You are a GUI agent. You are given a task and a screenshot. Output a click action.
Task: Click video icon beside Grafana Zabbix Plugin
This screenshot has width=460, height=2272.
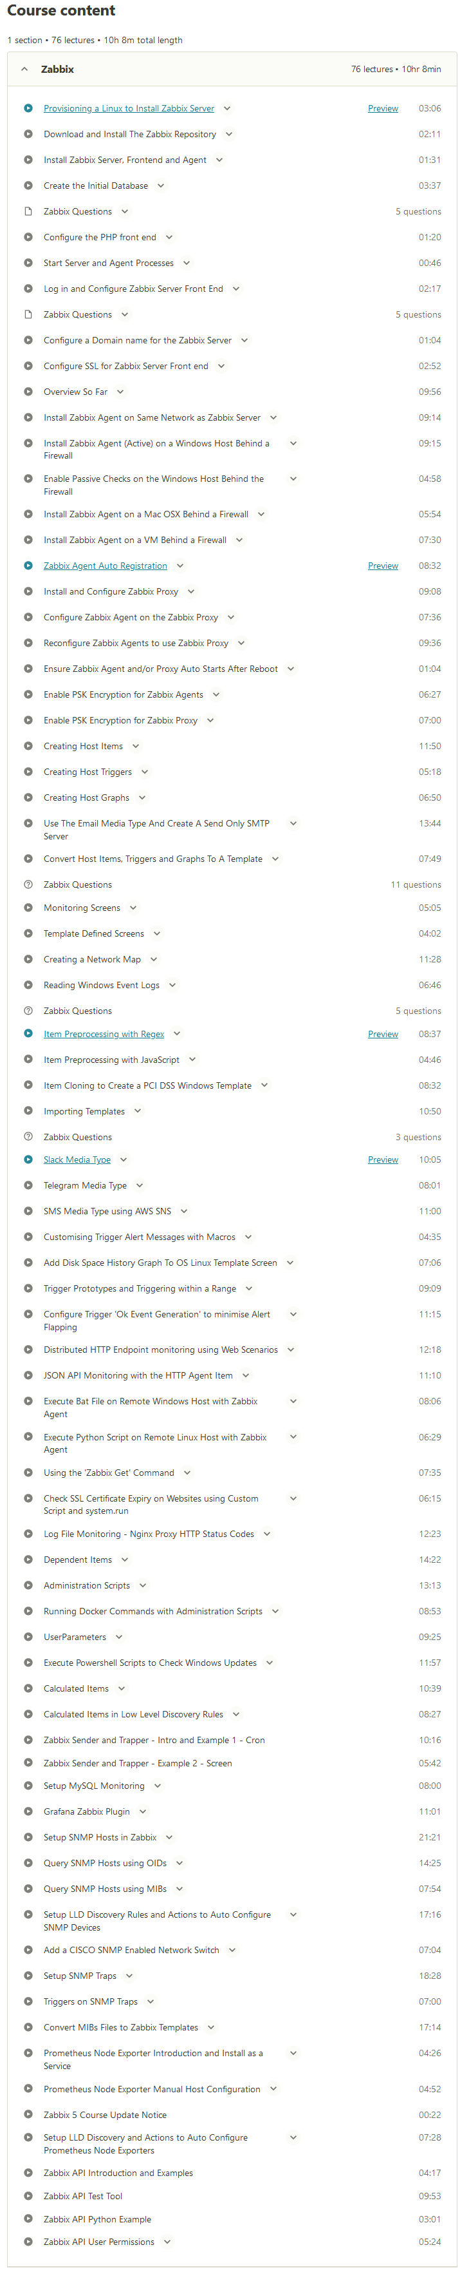click(x=28, y=1811)
